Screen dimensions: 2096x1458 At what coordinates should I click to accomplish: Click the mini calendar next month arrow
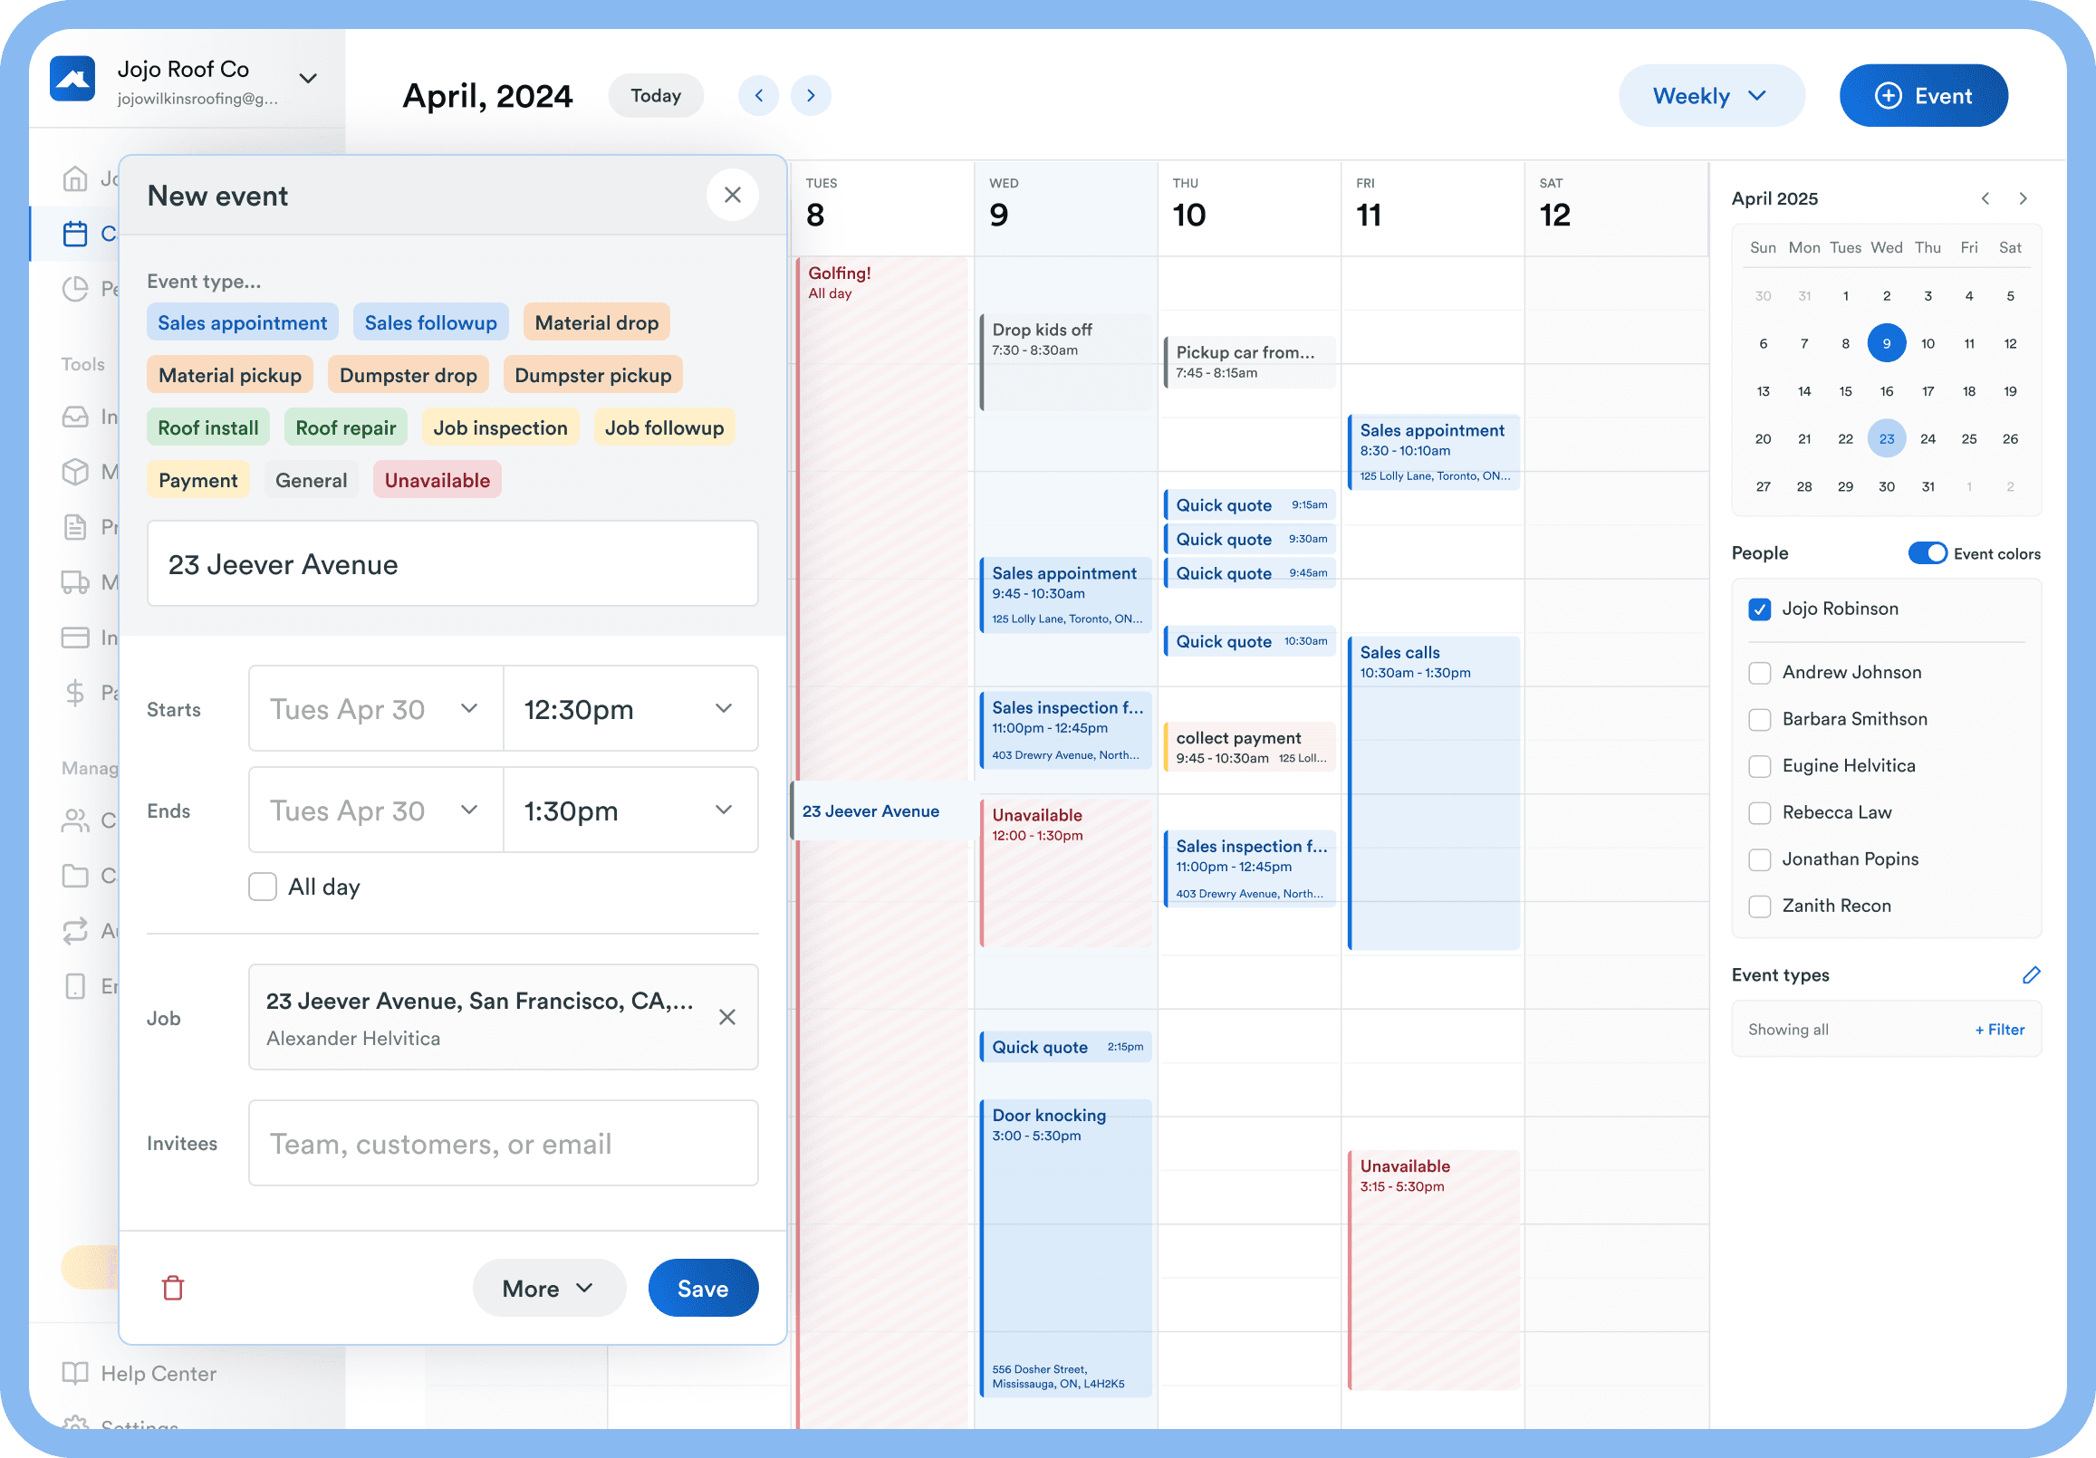2023,199
